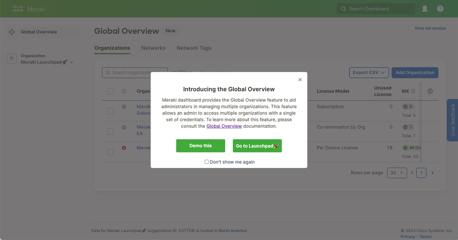Click the 78 unused license value
The image size is (458, 240).
[x=389, y=148]
